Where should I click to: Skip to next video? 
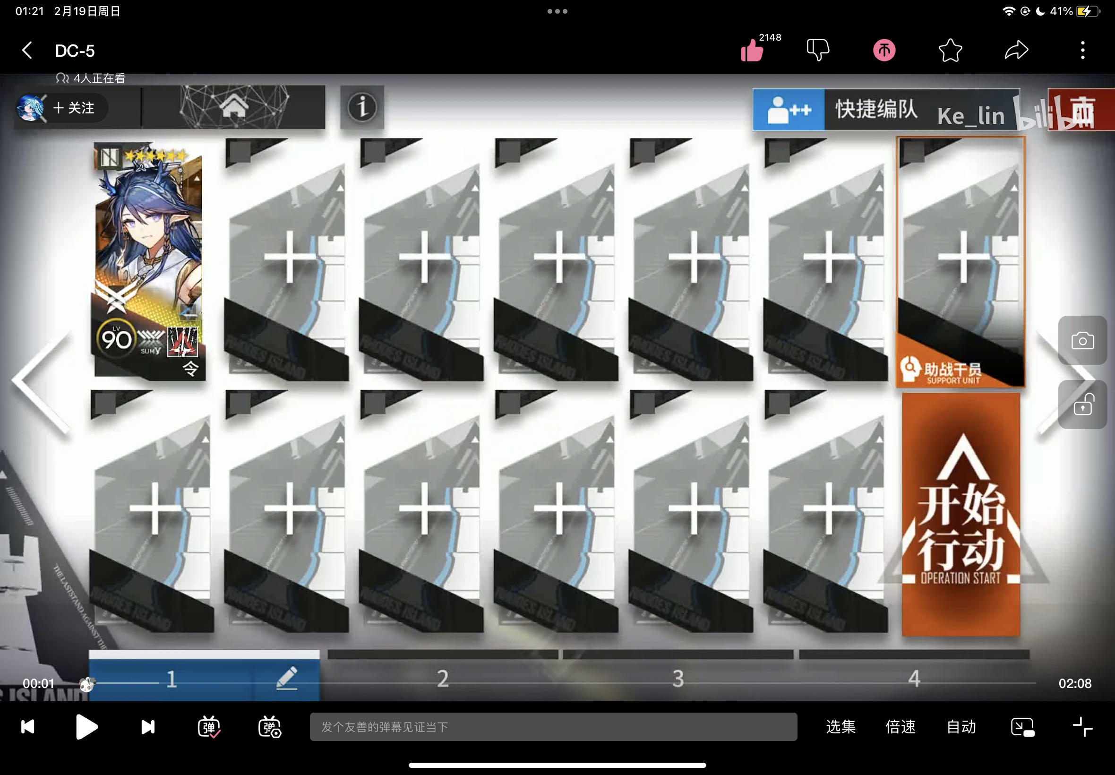pyautogui.click(x=147, y=727)
